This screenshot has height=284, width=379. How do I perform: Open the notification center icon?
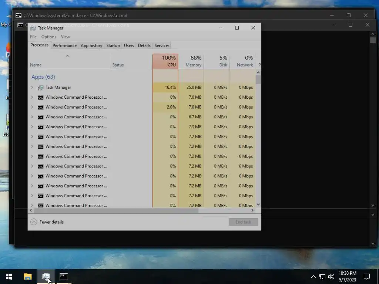(367, 277)
